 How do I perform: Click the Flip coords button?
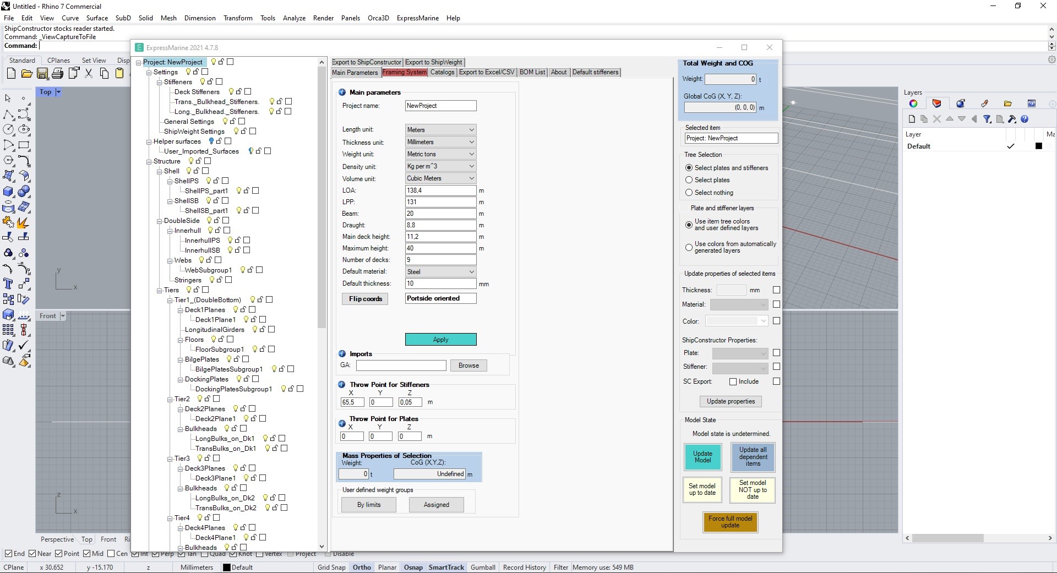tap(365, 299)
